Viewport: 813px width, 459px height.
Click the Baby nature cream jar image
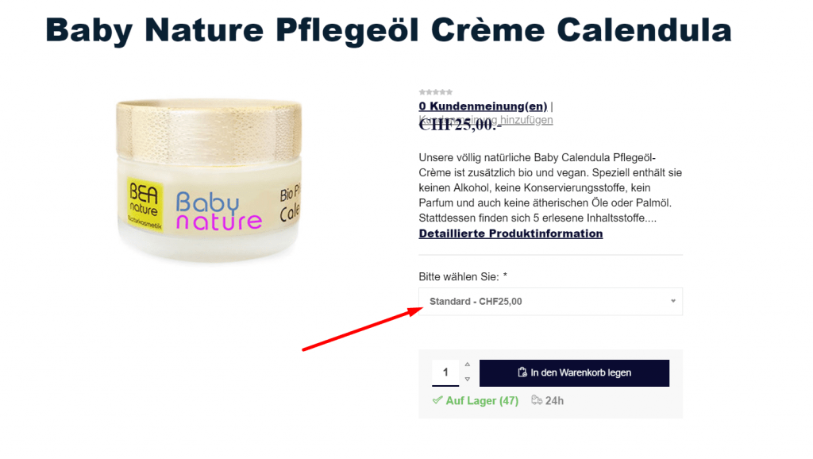coord(209,180)
